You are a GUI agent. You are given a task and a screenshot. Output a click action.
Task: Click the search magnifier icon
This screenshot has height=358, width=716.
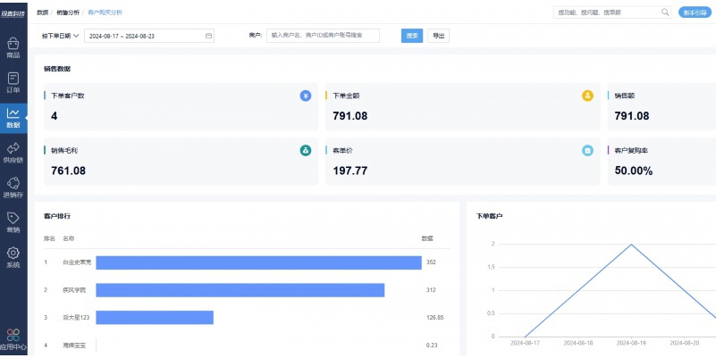[x=665, y=12]
